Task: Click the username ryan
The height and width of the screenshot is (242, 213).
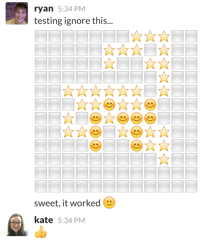Action: 44,9
